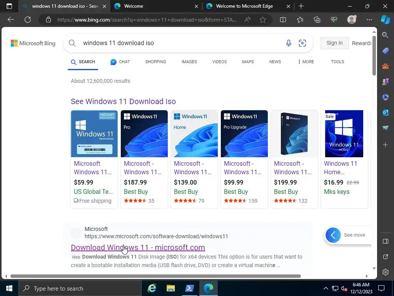Open the Favorites list
Image resolution: width=394 pixels, height=296 pixels.
coord(300,20)
